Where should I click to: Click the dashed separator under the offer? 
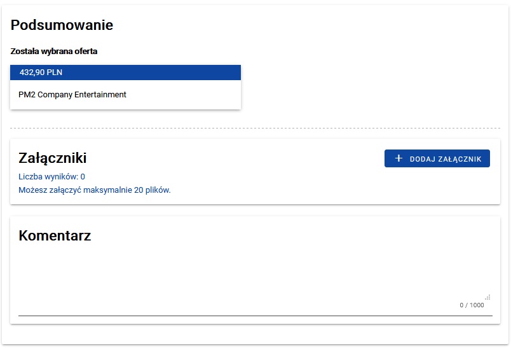[254, 128]
